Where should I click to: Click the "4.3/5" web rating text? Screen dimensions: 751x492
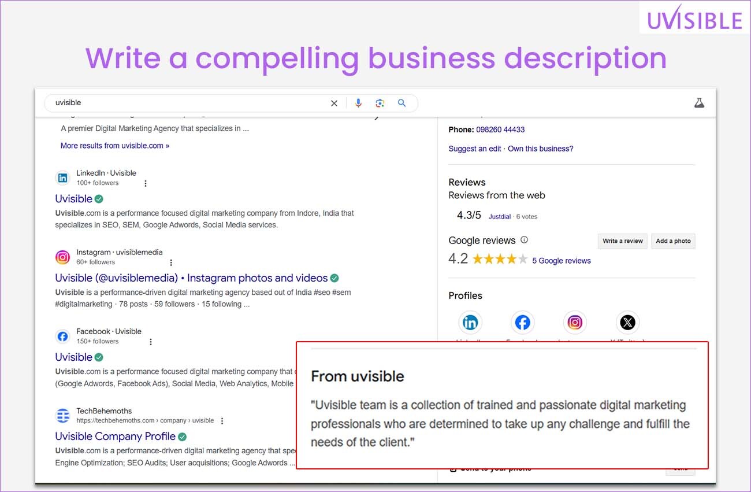point(469,216)
